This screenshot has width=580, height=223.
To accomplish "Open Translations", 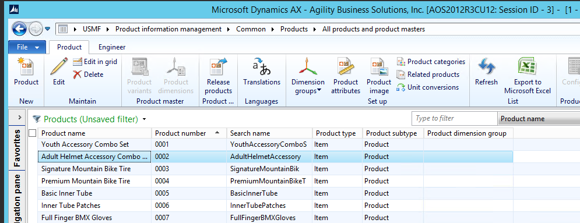I will pyautogui.click(x=262, y=72).
